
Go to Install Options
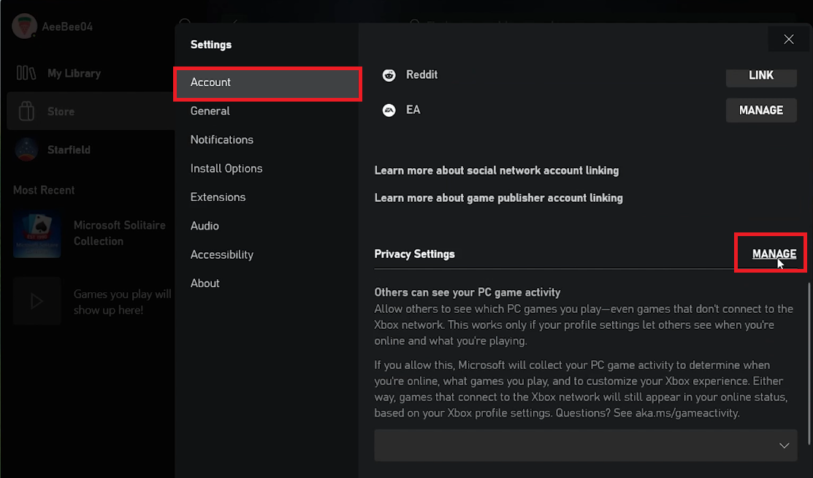tap(226, 168)
